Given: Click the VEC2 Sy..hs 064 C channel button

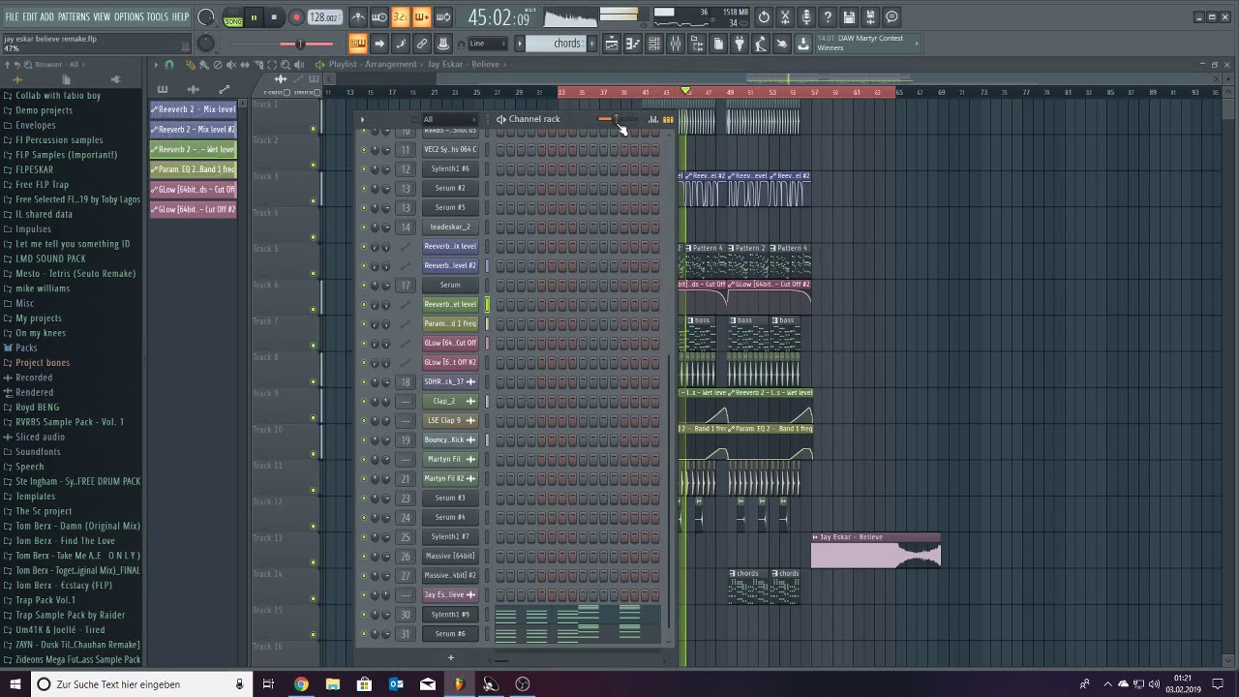Looking at the screenshot, I should click(x=450, y=149).
